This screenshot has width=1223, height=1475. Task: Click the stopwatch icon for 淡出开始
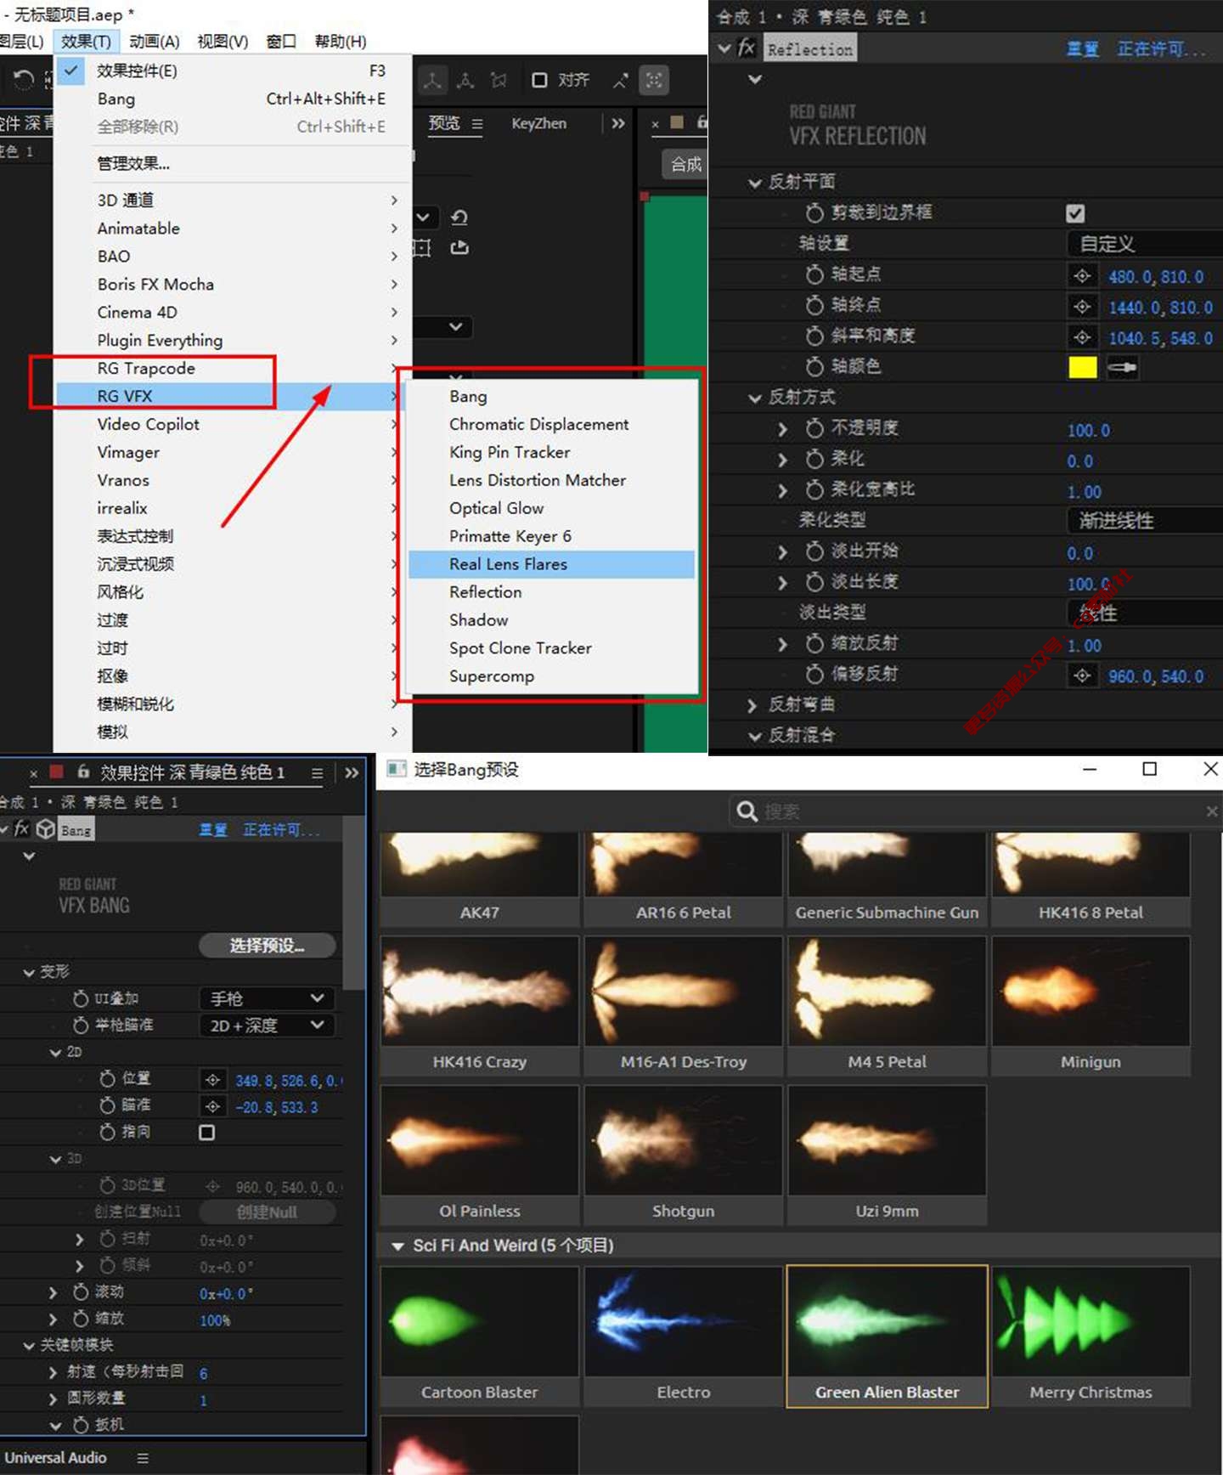click(814, 551)
